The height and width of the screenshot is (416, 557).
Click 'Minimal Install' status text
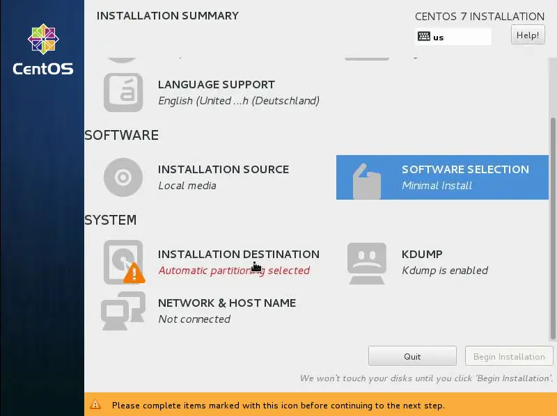click(437, 186)
